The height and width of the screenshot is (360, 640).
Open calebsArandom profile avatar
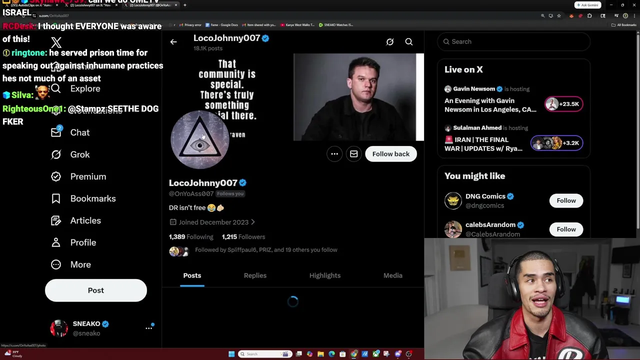tap(453, 229)
